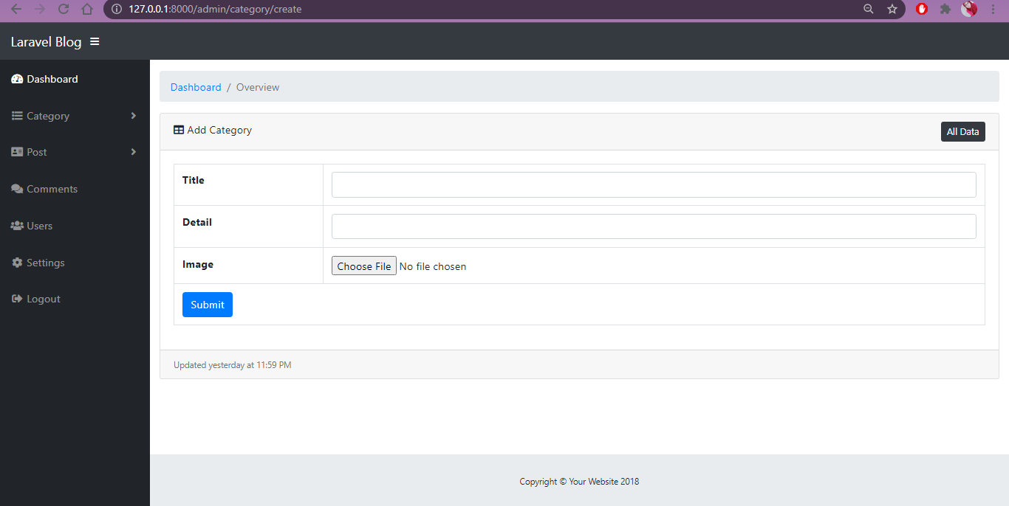Open the Dashboard via its gauge icon
Image resolution: width=1009 pixels, height=506 pixels.
(x=16, y=79)
